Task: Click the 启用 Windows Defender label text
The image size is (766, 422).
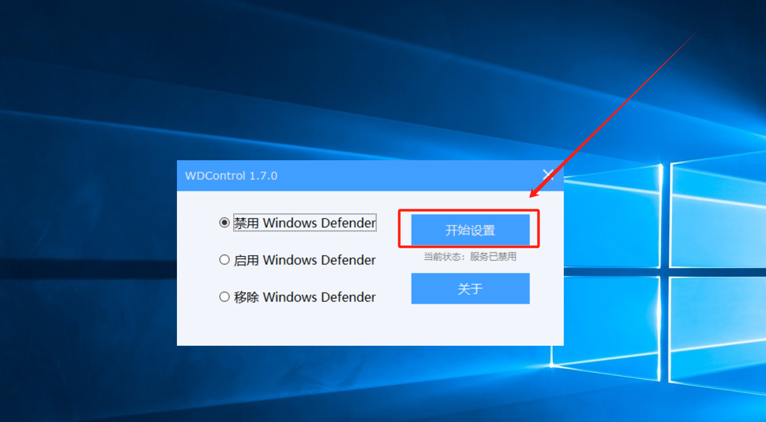Action: (x=305, y=260)
